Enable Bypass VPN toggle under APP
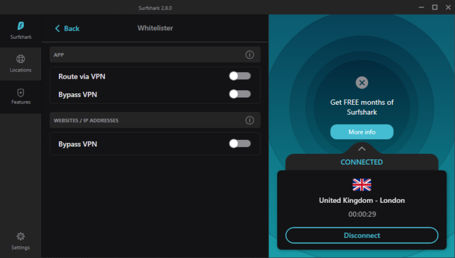 (240, 94)
